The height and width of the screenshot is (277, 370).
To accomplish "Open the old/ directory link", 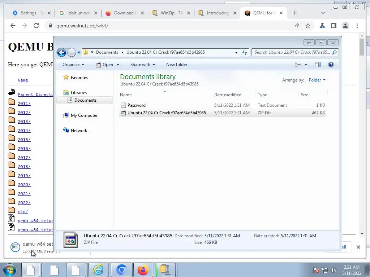I will (x=23, y=212).
